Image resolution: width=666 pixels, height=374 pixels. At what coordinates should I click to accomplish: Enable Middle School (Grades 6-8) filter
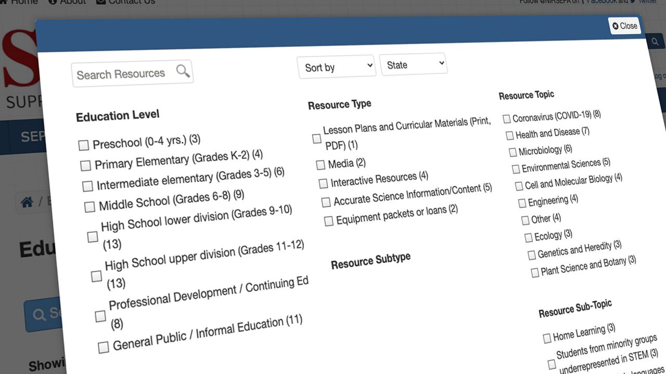(89, 207)
